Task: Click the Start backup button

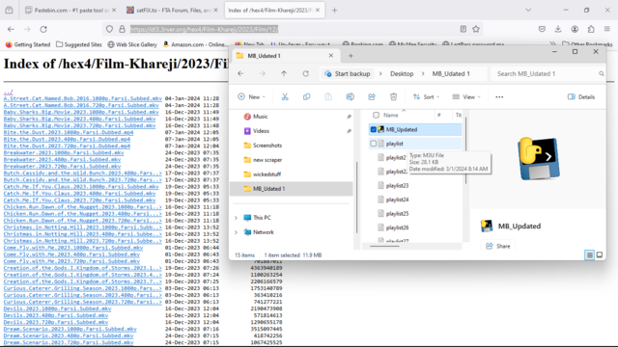Action: pyautogui.click(x=348, y=73)
